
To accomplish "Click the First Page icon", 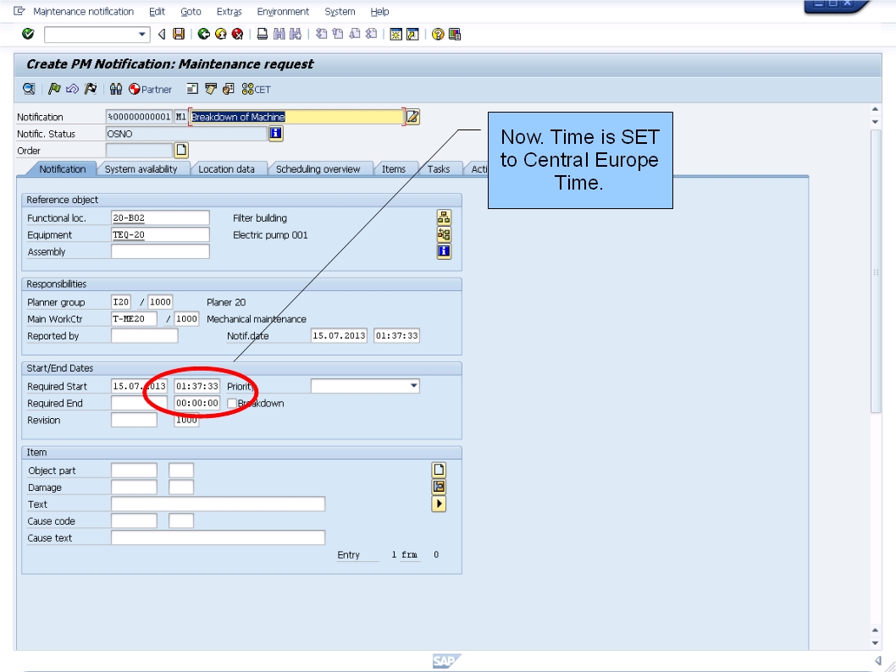I will tap(321, 34).
